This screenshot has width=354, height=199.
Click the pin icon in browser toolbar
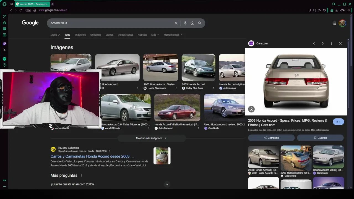point(309,10)
